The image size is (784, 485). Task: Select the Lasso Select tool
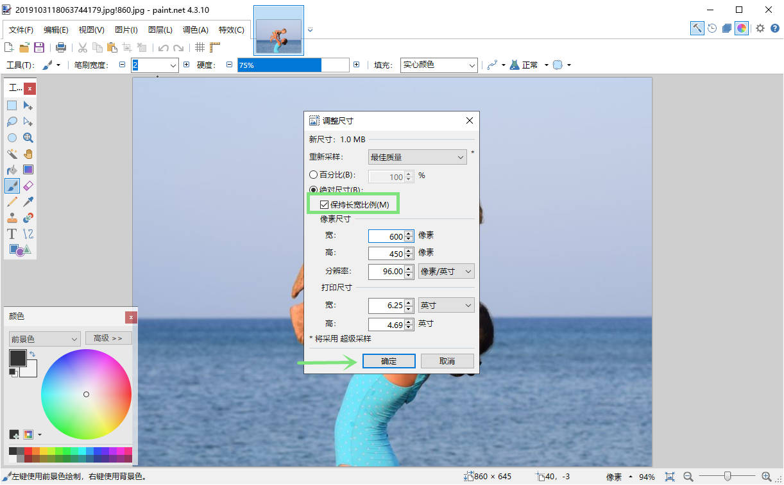coord(12,122)
